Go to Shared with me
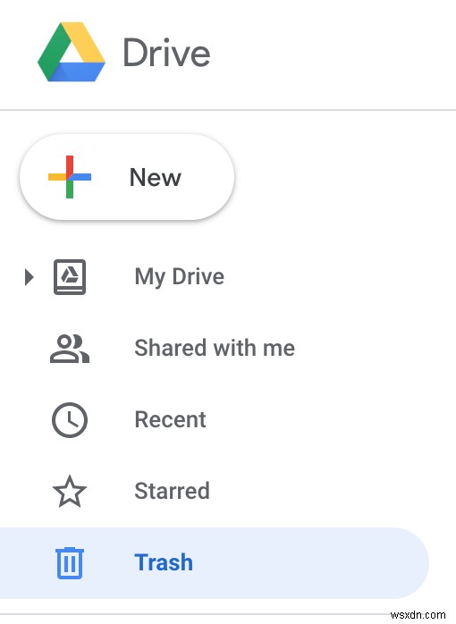The image size is (456, 624). 215,348
